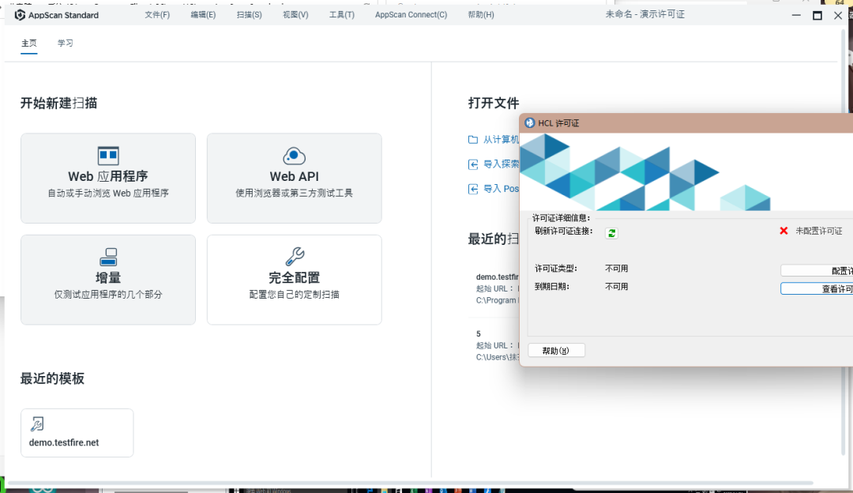Click the 完全配置 wrench icon
Screen dimensions: 853x493
pos(294,257)
